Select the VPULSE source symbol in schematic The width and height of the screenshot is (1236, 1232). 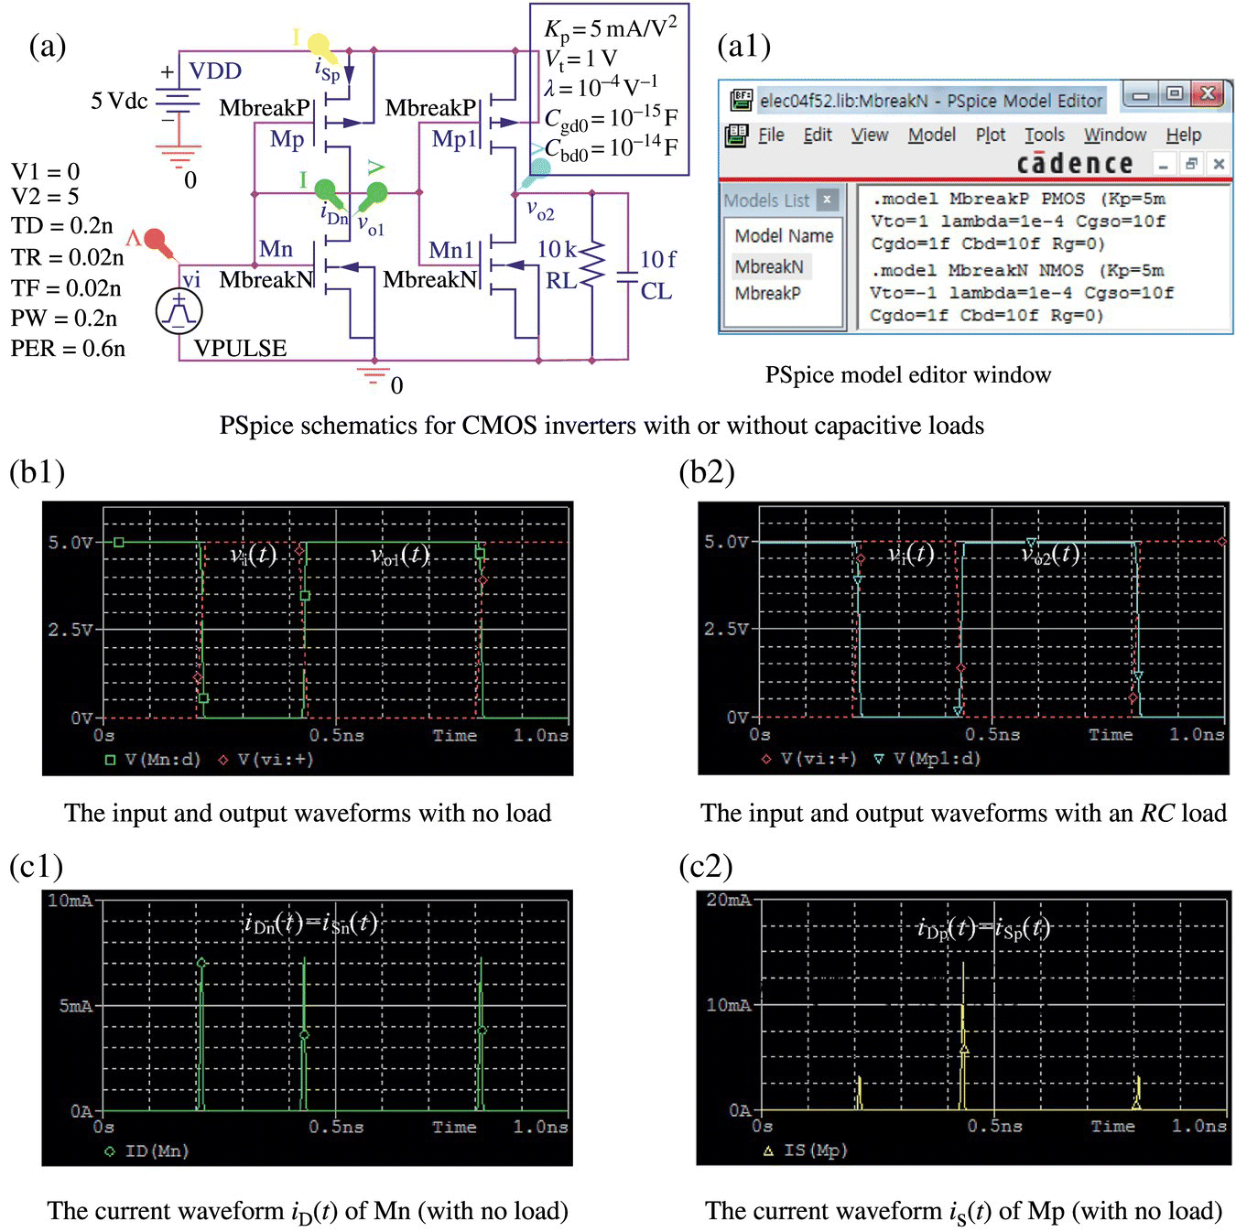pyautogui.click(x=179, y=310)
